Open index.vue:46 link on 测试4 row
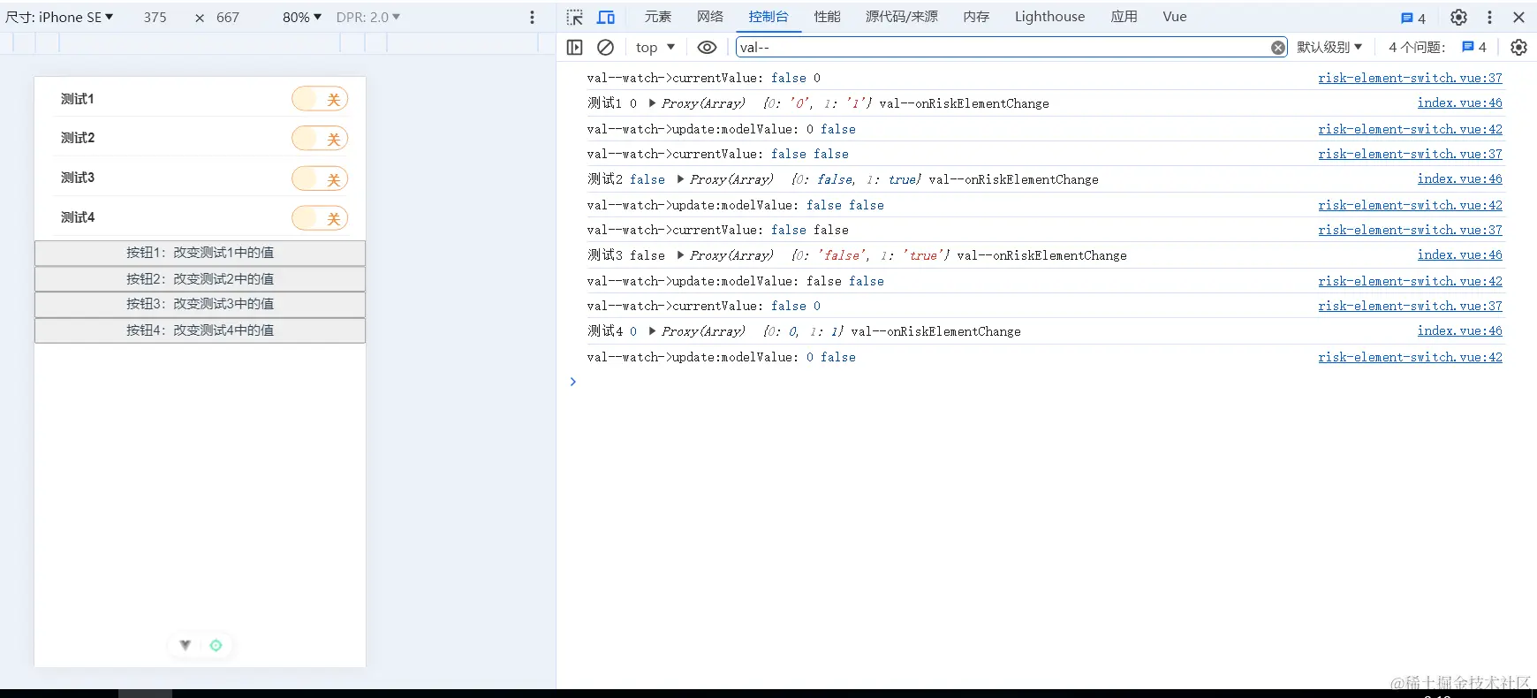 pyautogui.click(x=1459, y=331)
